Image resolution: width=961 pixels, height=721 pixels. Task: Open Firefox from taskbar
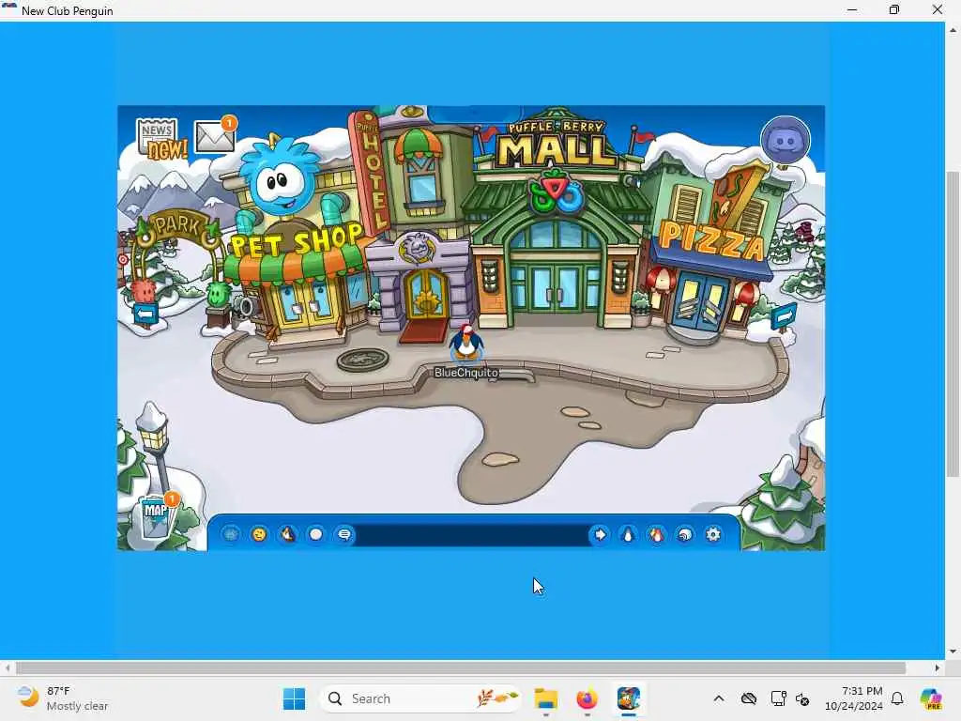(x=587, y=698)
